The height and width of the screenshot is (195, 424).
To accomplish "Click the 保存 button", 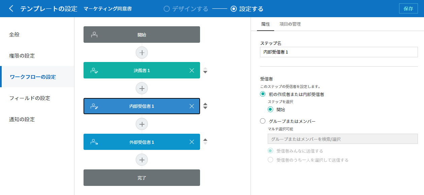I will [x=408, y=9].
